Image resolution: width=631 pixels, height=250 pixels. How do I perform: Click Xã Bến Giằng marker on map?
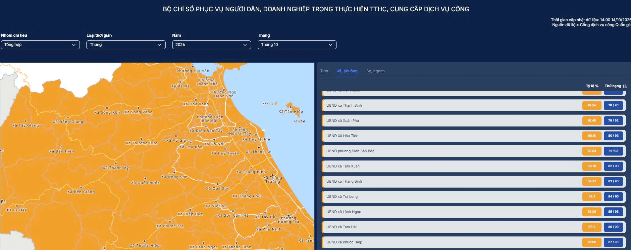[x=81, y=188]
